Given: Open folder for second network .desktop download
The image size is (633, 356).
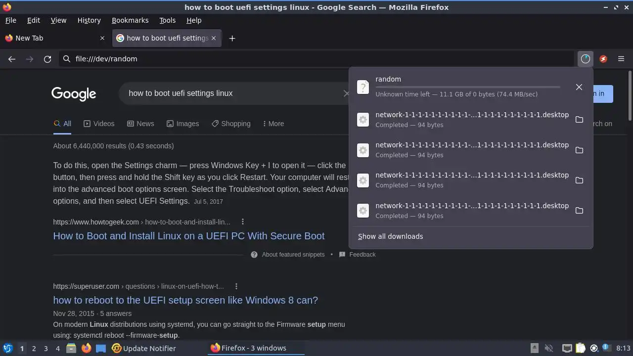Looking at the screenshot, I should [x=579, y=150].
